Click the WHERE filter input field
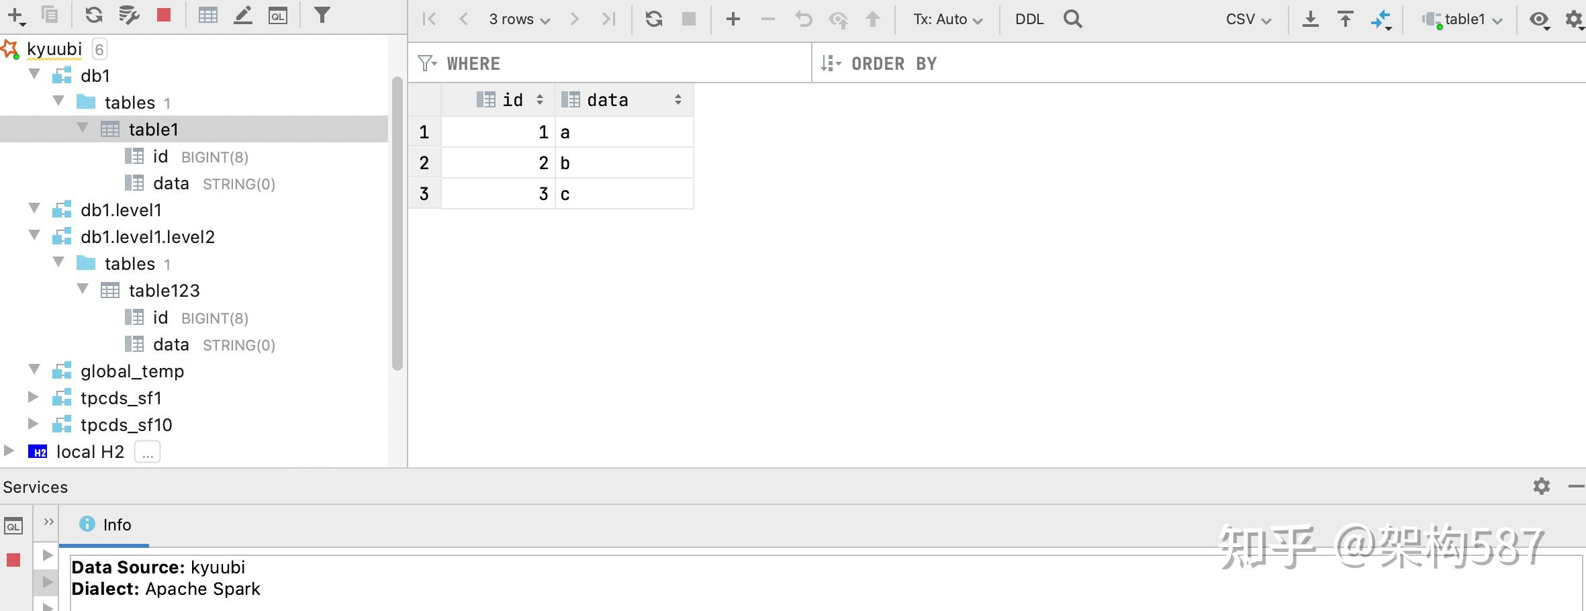The width and height of the screenshot is (1586, 611). pos(610,64)
